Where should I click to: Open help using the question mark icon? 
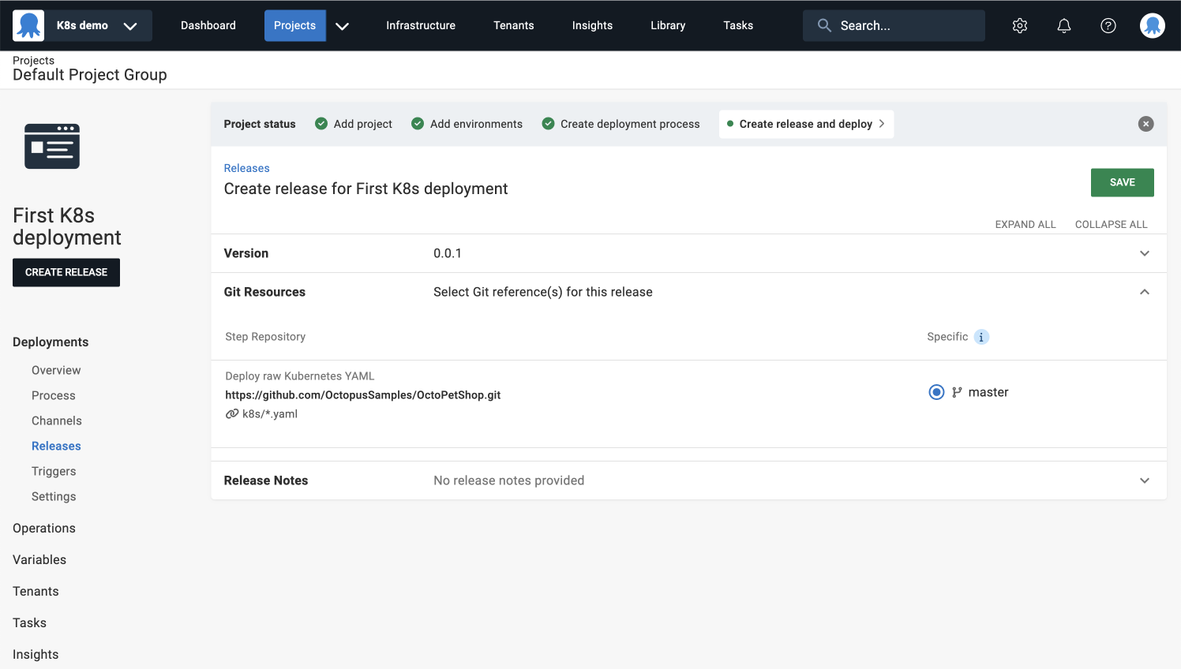(x=1108, y=25)
